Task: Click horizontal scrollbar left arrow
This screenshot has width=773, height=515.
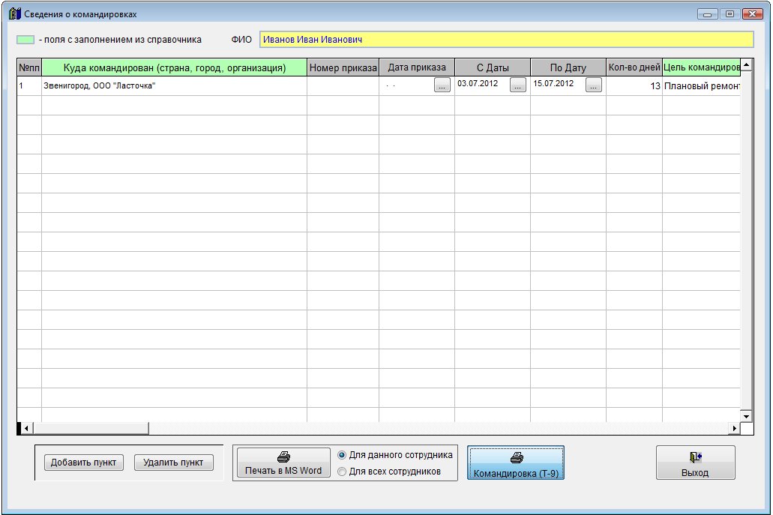Action: coord(26,428)
